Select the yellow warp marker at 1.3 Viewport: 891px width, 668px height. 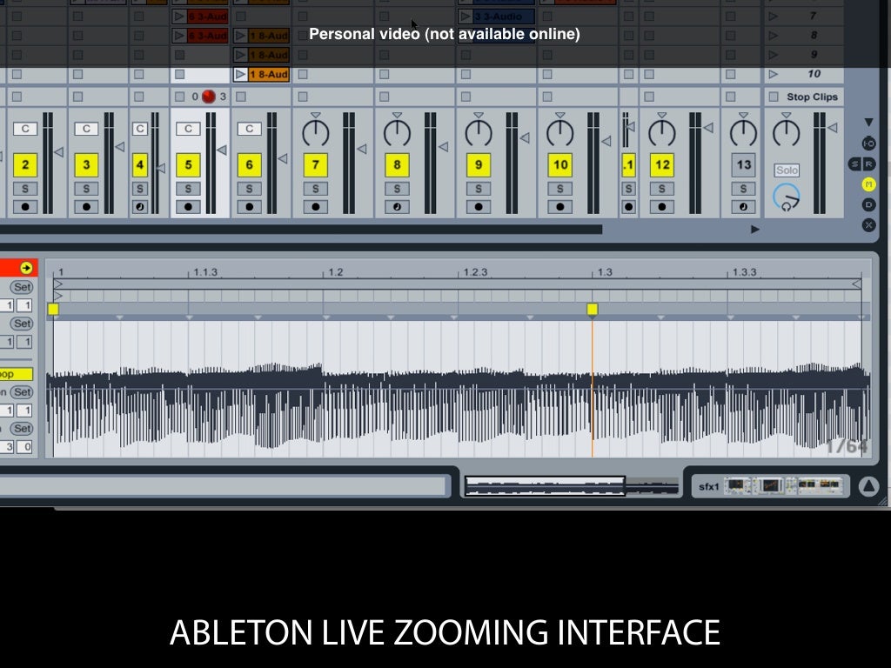click(x=592, y=309)
